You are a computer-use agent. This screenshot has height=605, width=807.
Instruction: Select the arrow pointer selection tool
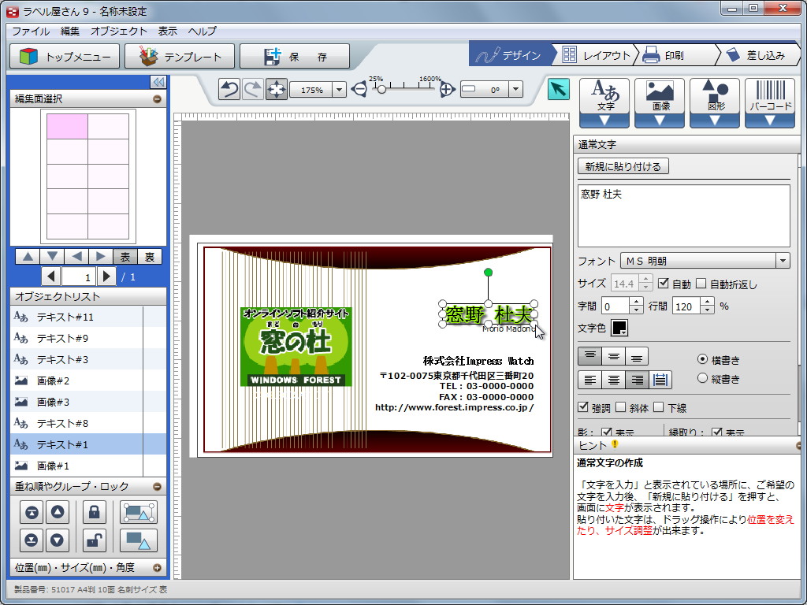click(x=559, y=90)
